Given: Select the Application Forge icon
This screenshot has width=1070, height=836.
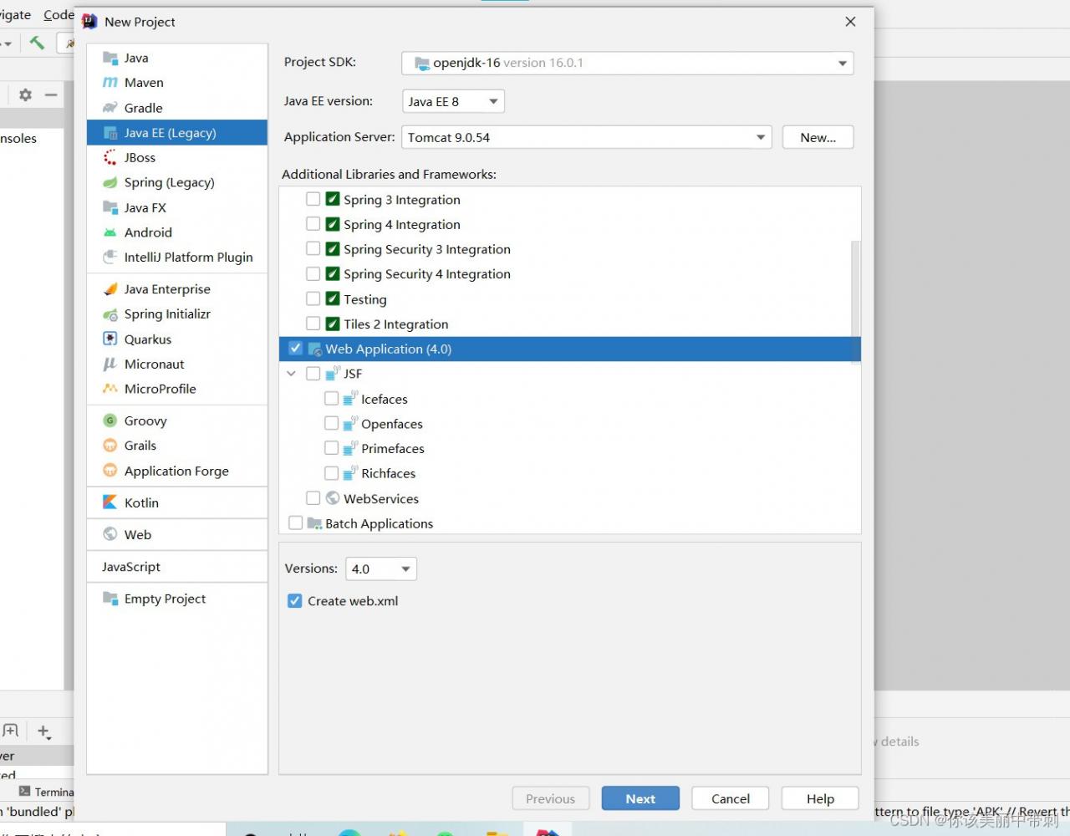Looking at the screenshot, I should click(x=110, y=471).
